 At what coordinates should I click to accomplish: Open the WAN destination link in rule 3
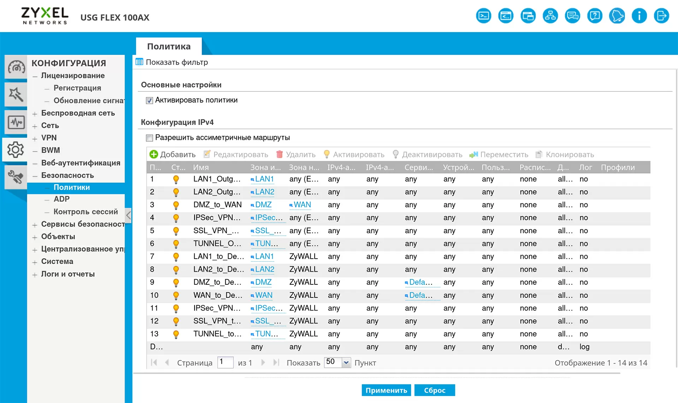click(x=302, y=205)
